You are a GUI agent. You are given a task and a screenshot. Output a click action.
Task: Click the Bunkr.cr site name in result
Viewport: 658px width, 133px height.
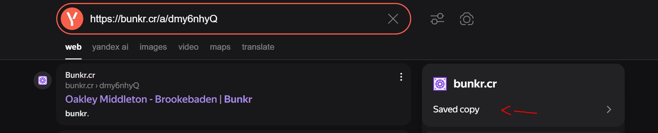pyautogui.click(x=80, y=75)
